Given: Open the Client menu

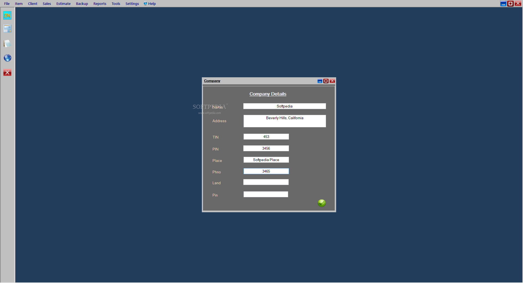Looking at the screenshot, I should click(x=33, y=4).
